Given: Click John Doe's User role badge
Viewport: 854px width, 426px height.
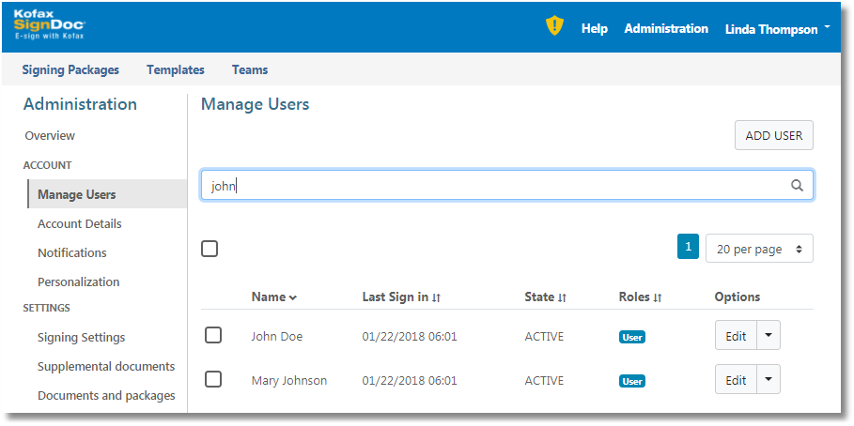Looking at the screenshot, I should (x=632, y=337).
